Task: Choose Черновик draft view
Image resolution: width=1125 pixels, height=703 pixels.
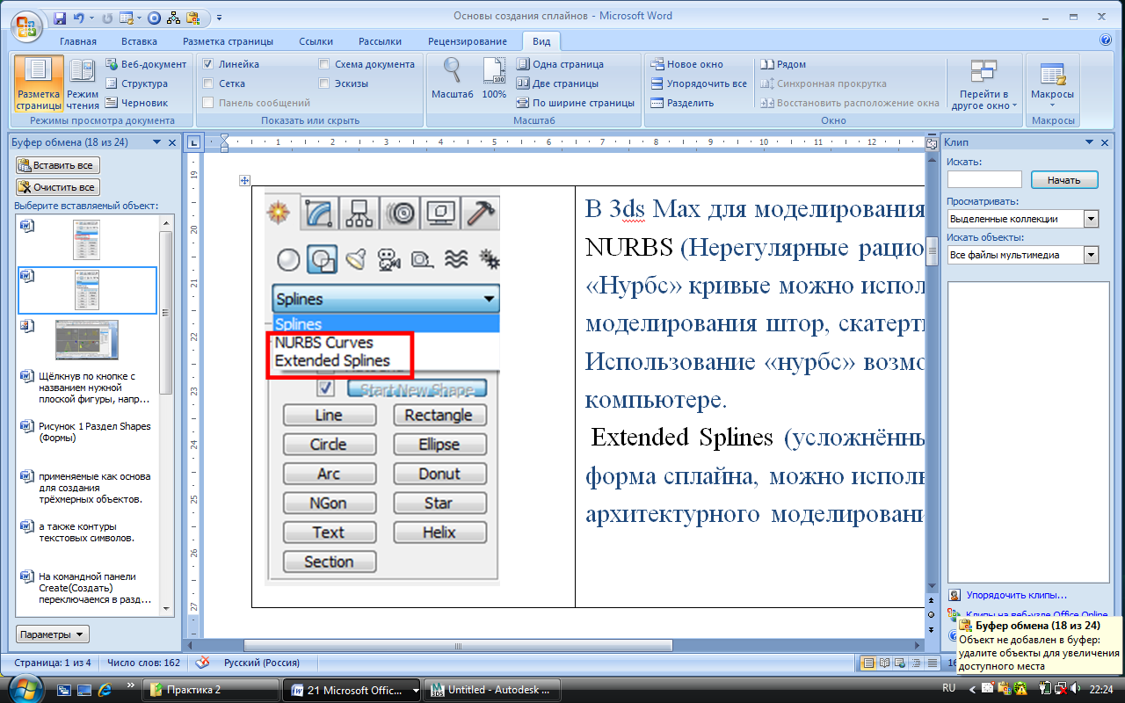Action: (137, 103)
